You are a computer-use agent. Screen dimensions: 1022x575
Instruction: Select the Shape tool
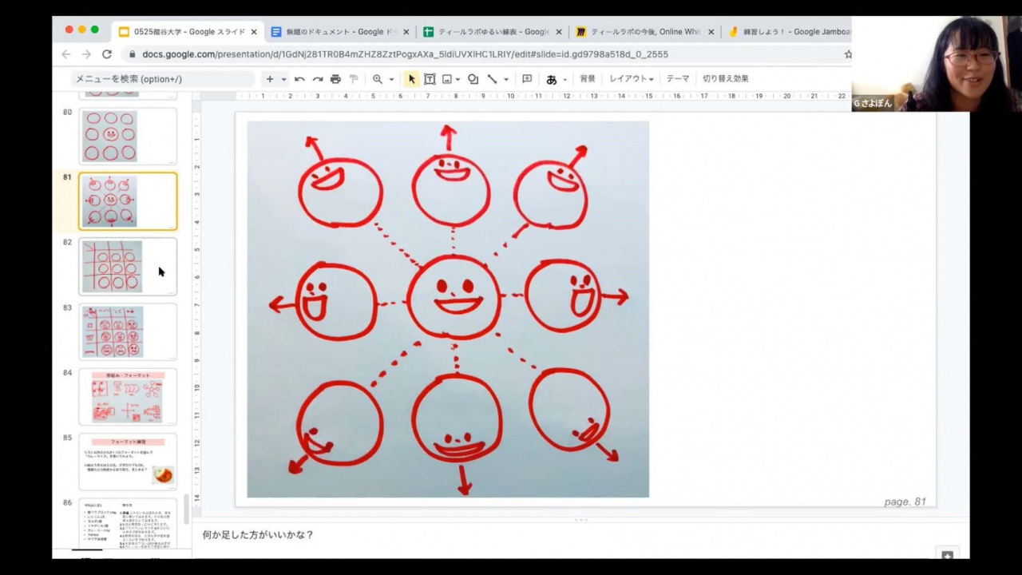tap(473, 79)
